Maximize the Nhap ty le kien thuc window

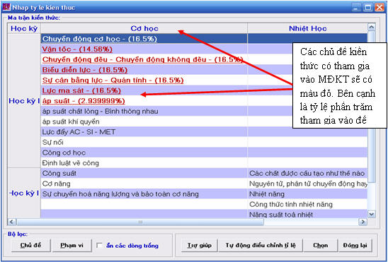click(368, 7)
